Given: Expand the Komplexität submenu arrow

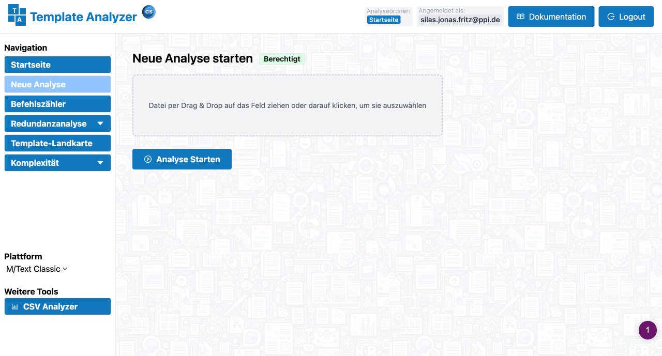Looking at the screenshot, I should click(x=100, y=163).
